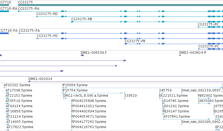Click the LD14746.3prime EST label
Screen dimensions: 223x131
175,101
